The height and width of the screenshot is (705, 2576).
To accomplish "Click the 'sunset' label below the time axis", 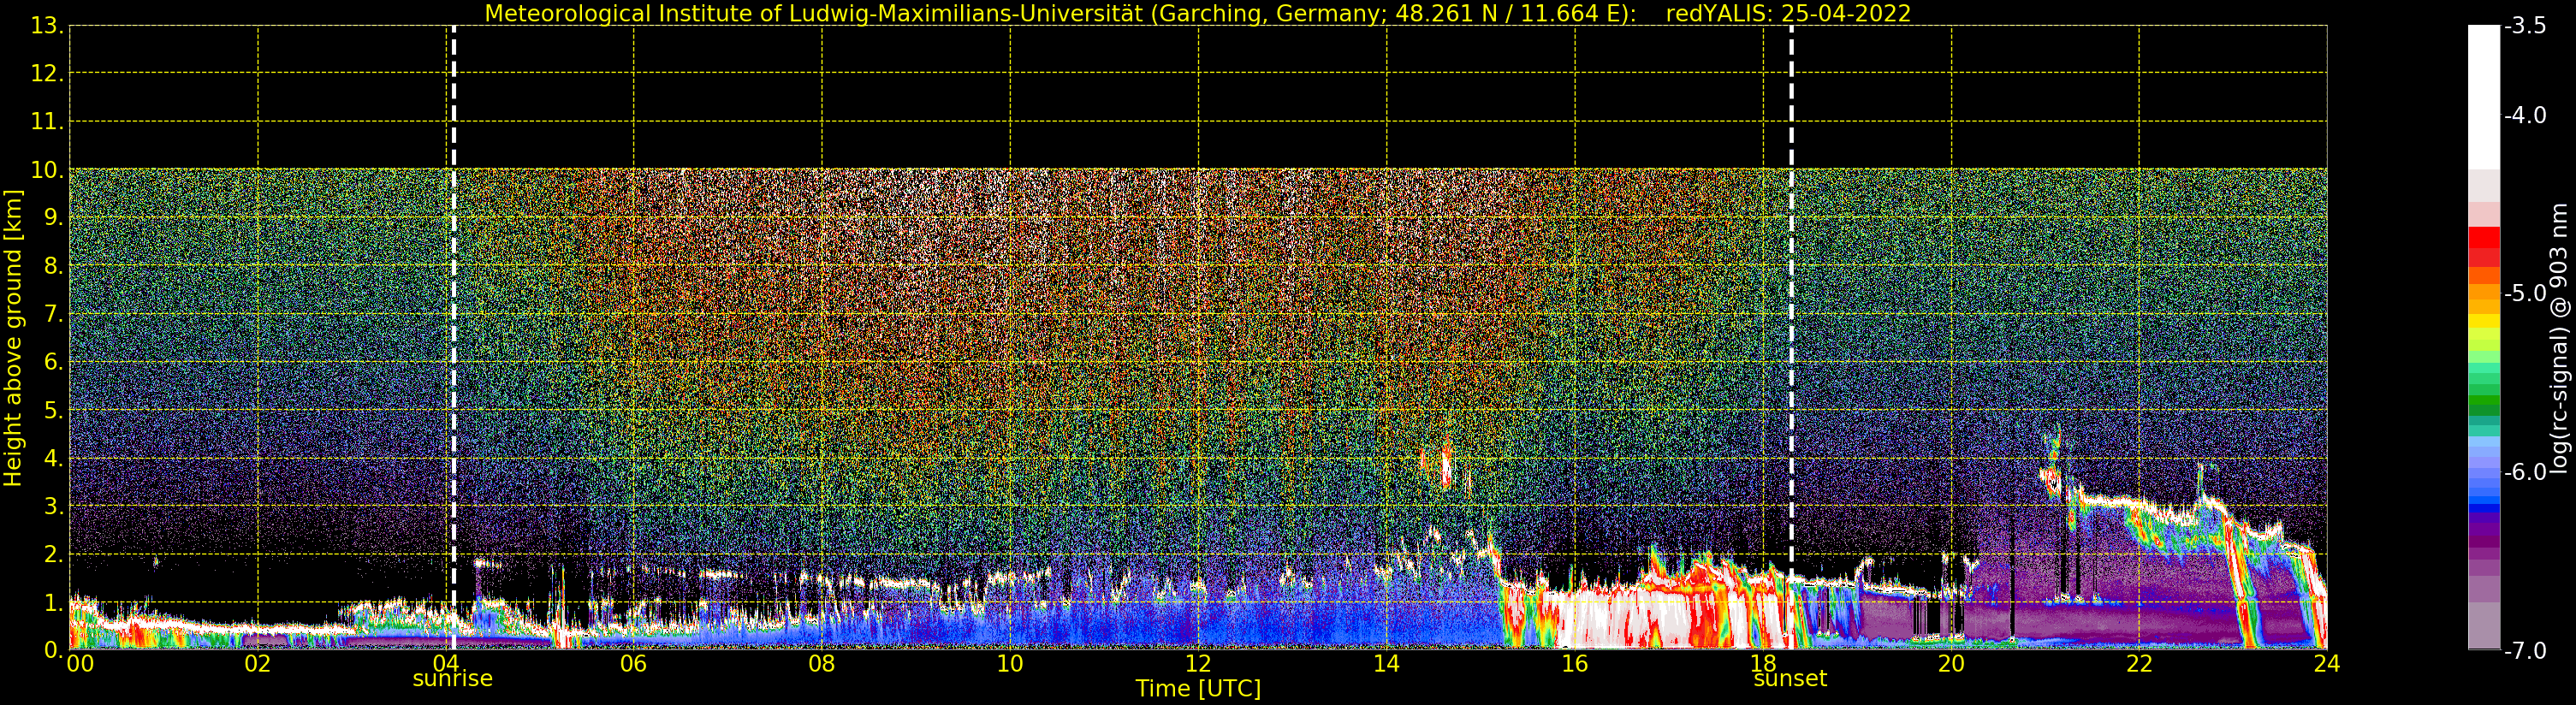I will coord(1790,679).
